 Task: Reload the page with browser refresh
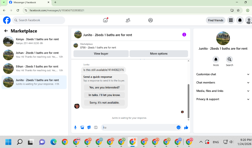pos(18,10)
